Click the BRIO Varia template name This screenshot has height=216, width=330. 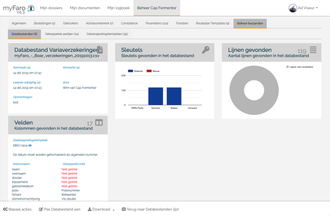[x=20, y=146]
